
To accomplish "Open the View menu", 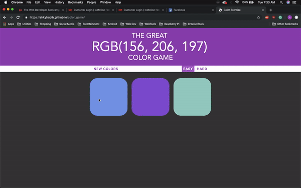I will tap(47, 3).
